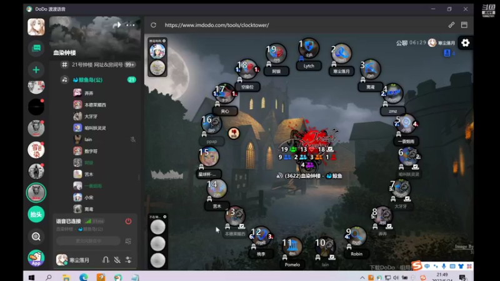Click the vote-down marker near player 16

click(x=234, y=133)
